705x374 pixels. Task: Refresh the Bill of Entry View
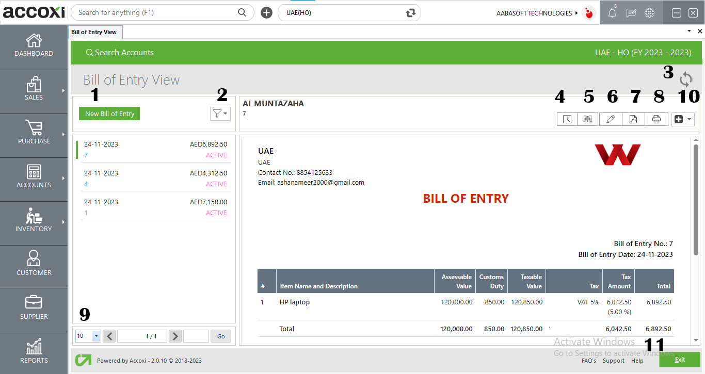pos(685,79)
